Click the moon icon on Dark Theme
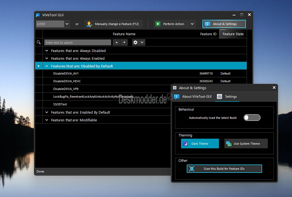292x197 pixels. pos(185,144)
